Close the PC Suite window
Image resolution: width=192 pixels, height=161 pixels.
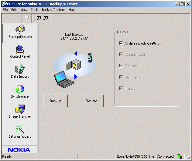pyautogui.click(x=188, y=4)
